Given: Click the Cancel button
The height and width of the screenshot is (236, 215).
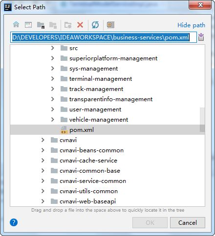Looking at the screenshot, I should (x=188, y=223).
